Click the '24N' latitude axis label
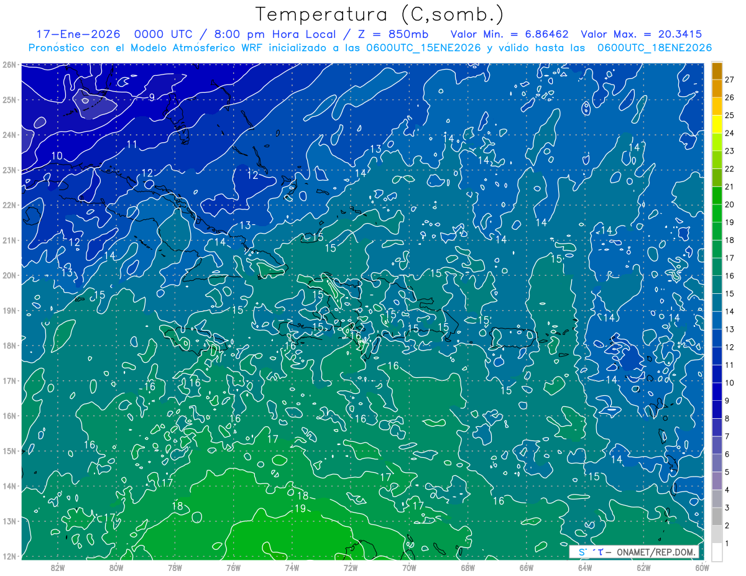This screenshot has width=746, height=576. (x=9, y=135)
